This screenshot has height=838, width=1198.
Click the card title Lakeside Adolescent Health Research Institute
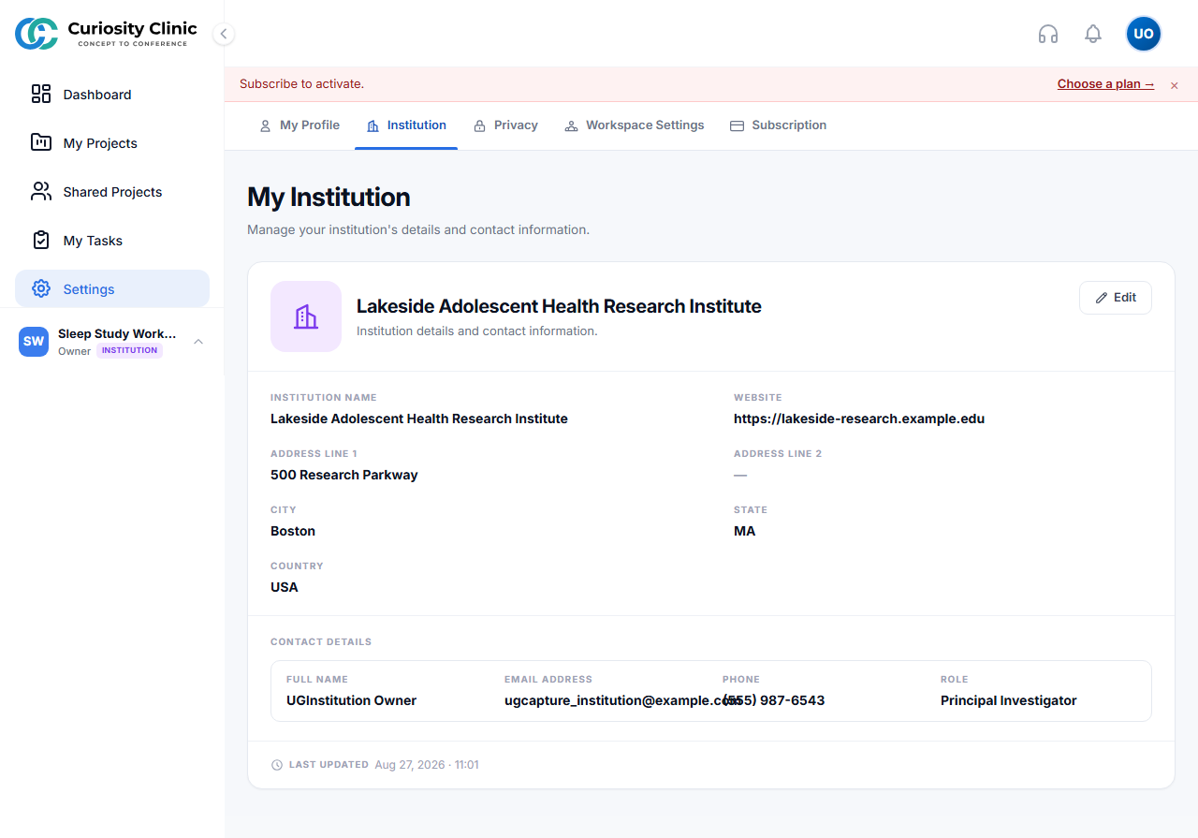coord(559,306)
